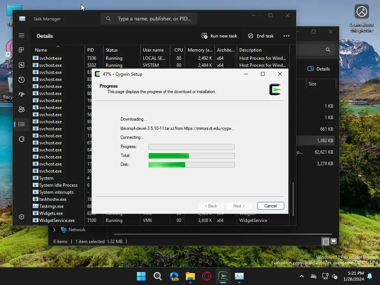Click Cygwin Setup title bar icon
The height and width of the screenshot is (285, 380).
[x=98, y=74]
